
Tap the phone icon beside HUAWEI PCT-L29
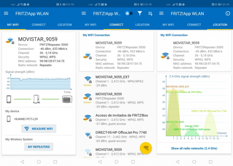[9, 119]
